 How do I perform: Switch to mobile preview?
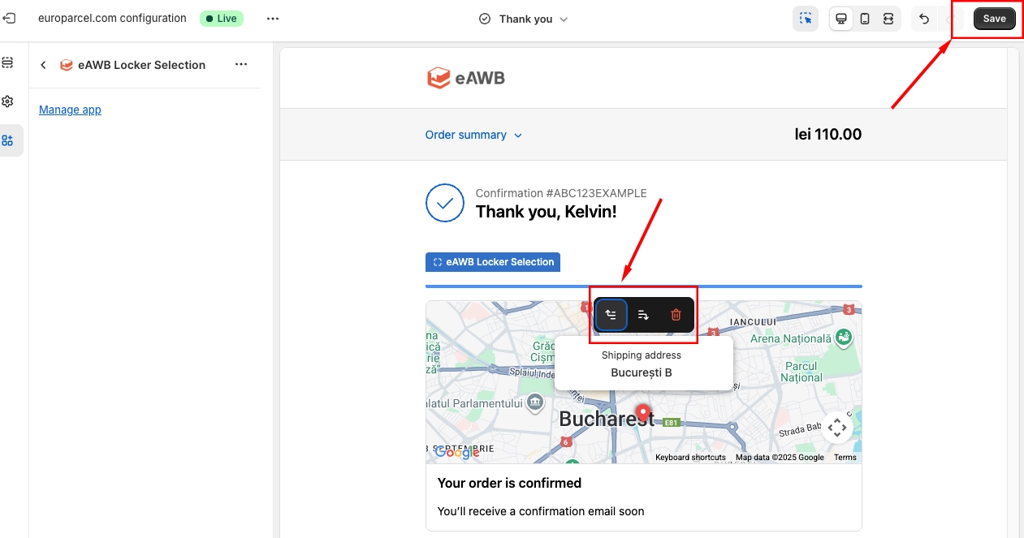865,19
